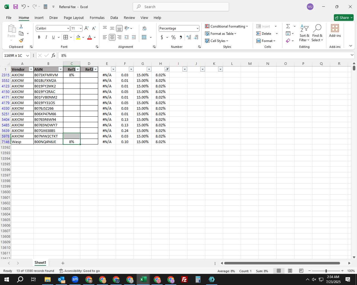357x285 pixels.
Task: Click the Undo arrow icon
Action: (x=24, y=7)
